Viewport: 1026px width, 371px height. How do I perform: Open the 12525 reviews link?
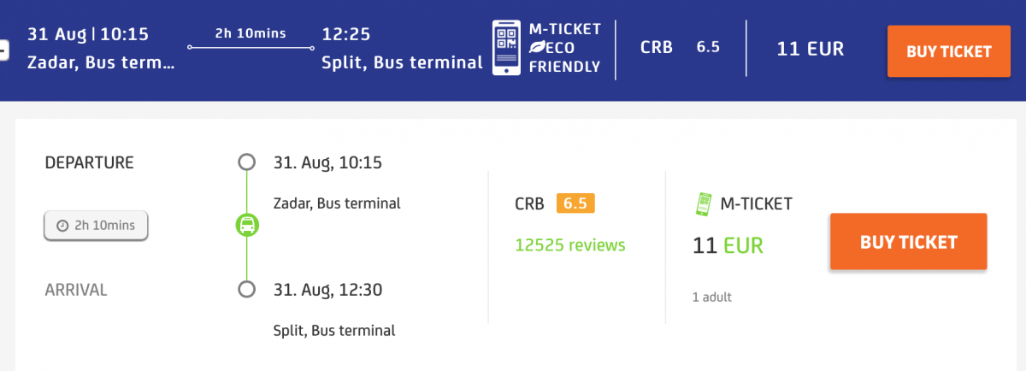[569, 245]
